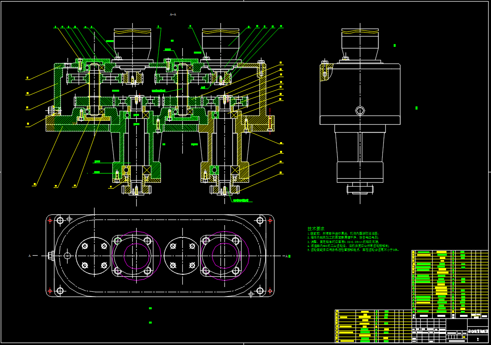Select the drawing title in the title block

(x=477, y=331)
